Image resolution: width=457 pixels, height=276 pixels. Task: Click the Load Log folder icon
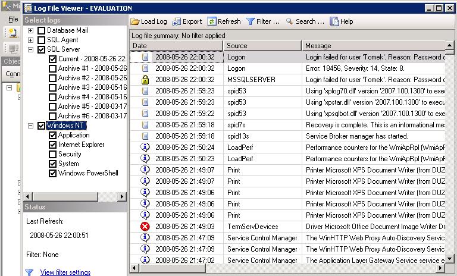coord(134,21)
